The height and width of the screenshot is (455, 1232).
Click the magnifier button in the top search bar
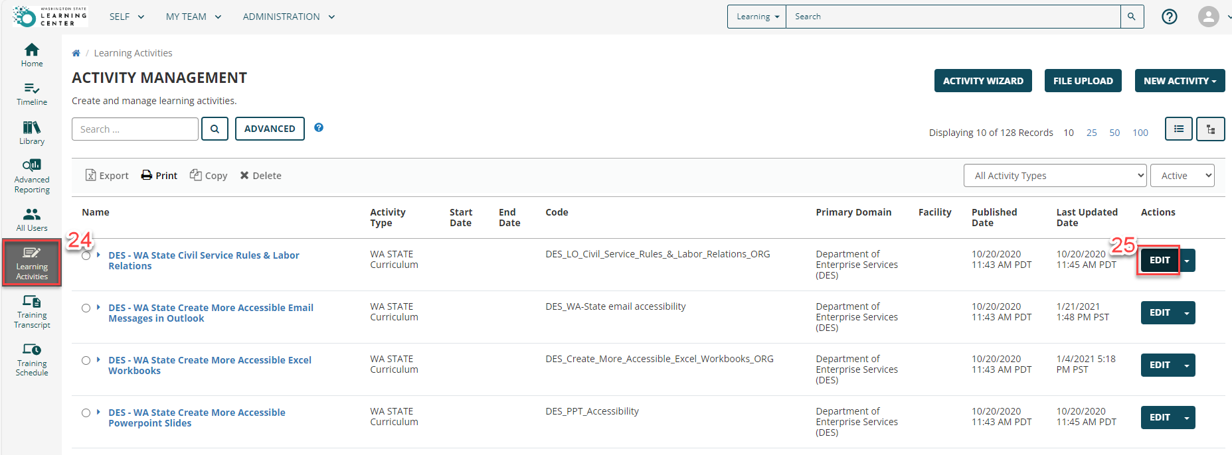click(1132, 17)
